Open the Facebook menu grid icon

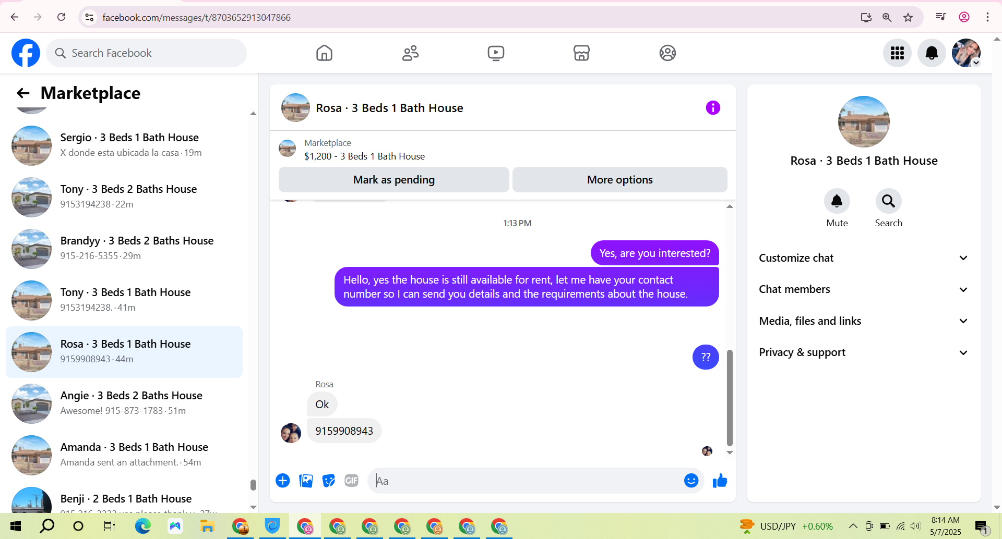[x=897, y=53]
